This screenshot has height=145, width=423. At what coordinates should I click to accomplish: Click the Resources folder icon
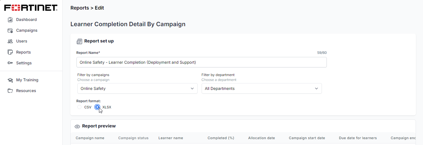tap(10, 91)
